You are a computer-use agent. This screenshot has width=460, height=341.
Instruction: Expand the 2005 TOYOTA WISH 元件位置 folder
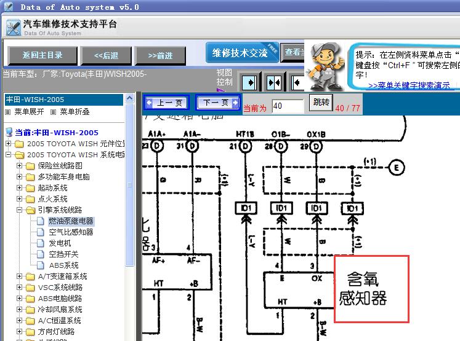[x=8, y=143]
